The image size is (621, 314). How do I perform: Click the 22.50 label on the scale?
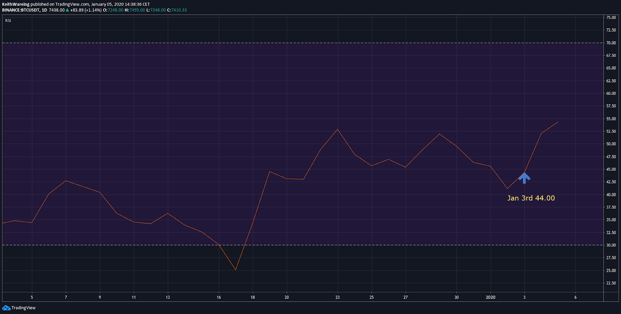pyautogui.click(x=611, y=283)
